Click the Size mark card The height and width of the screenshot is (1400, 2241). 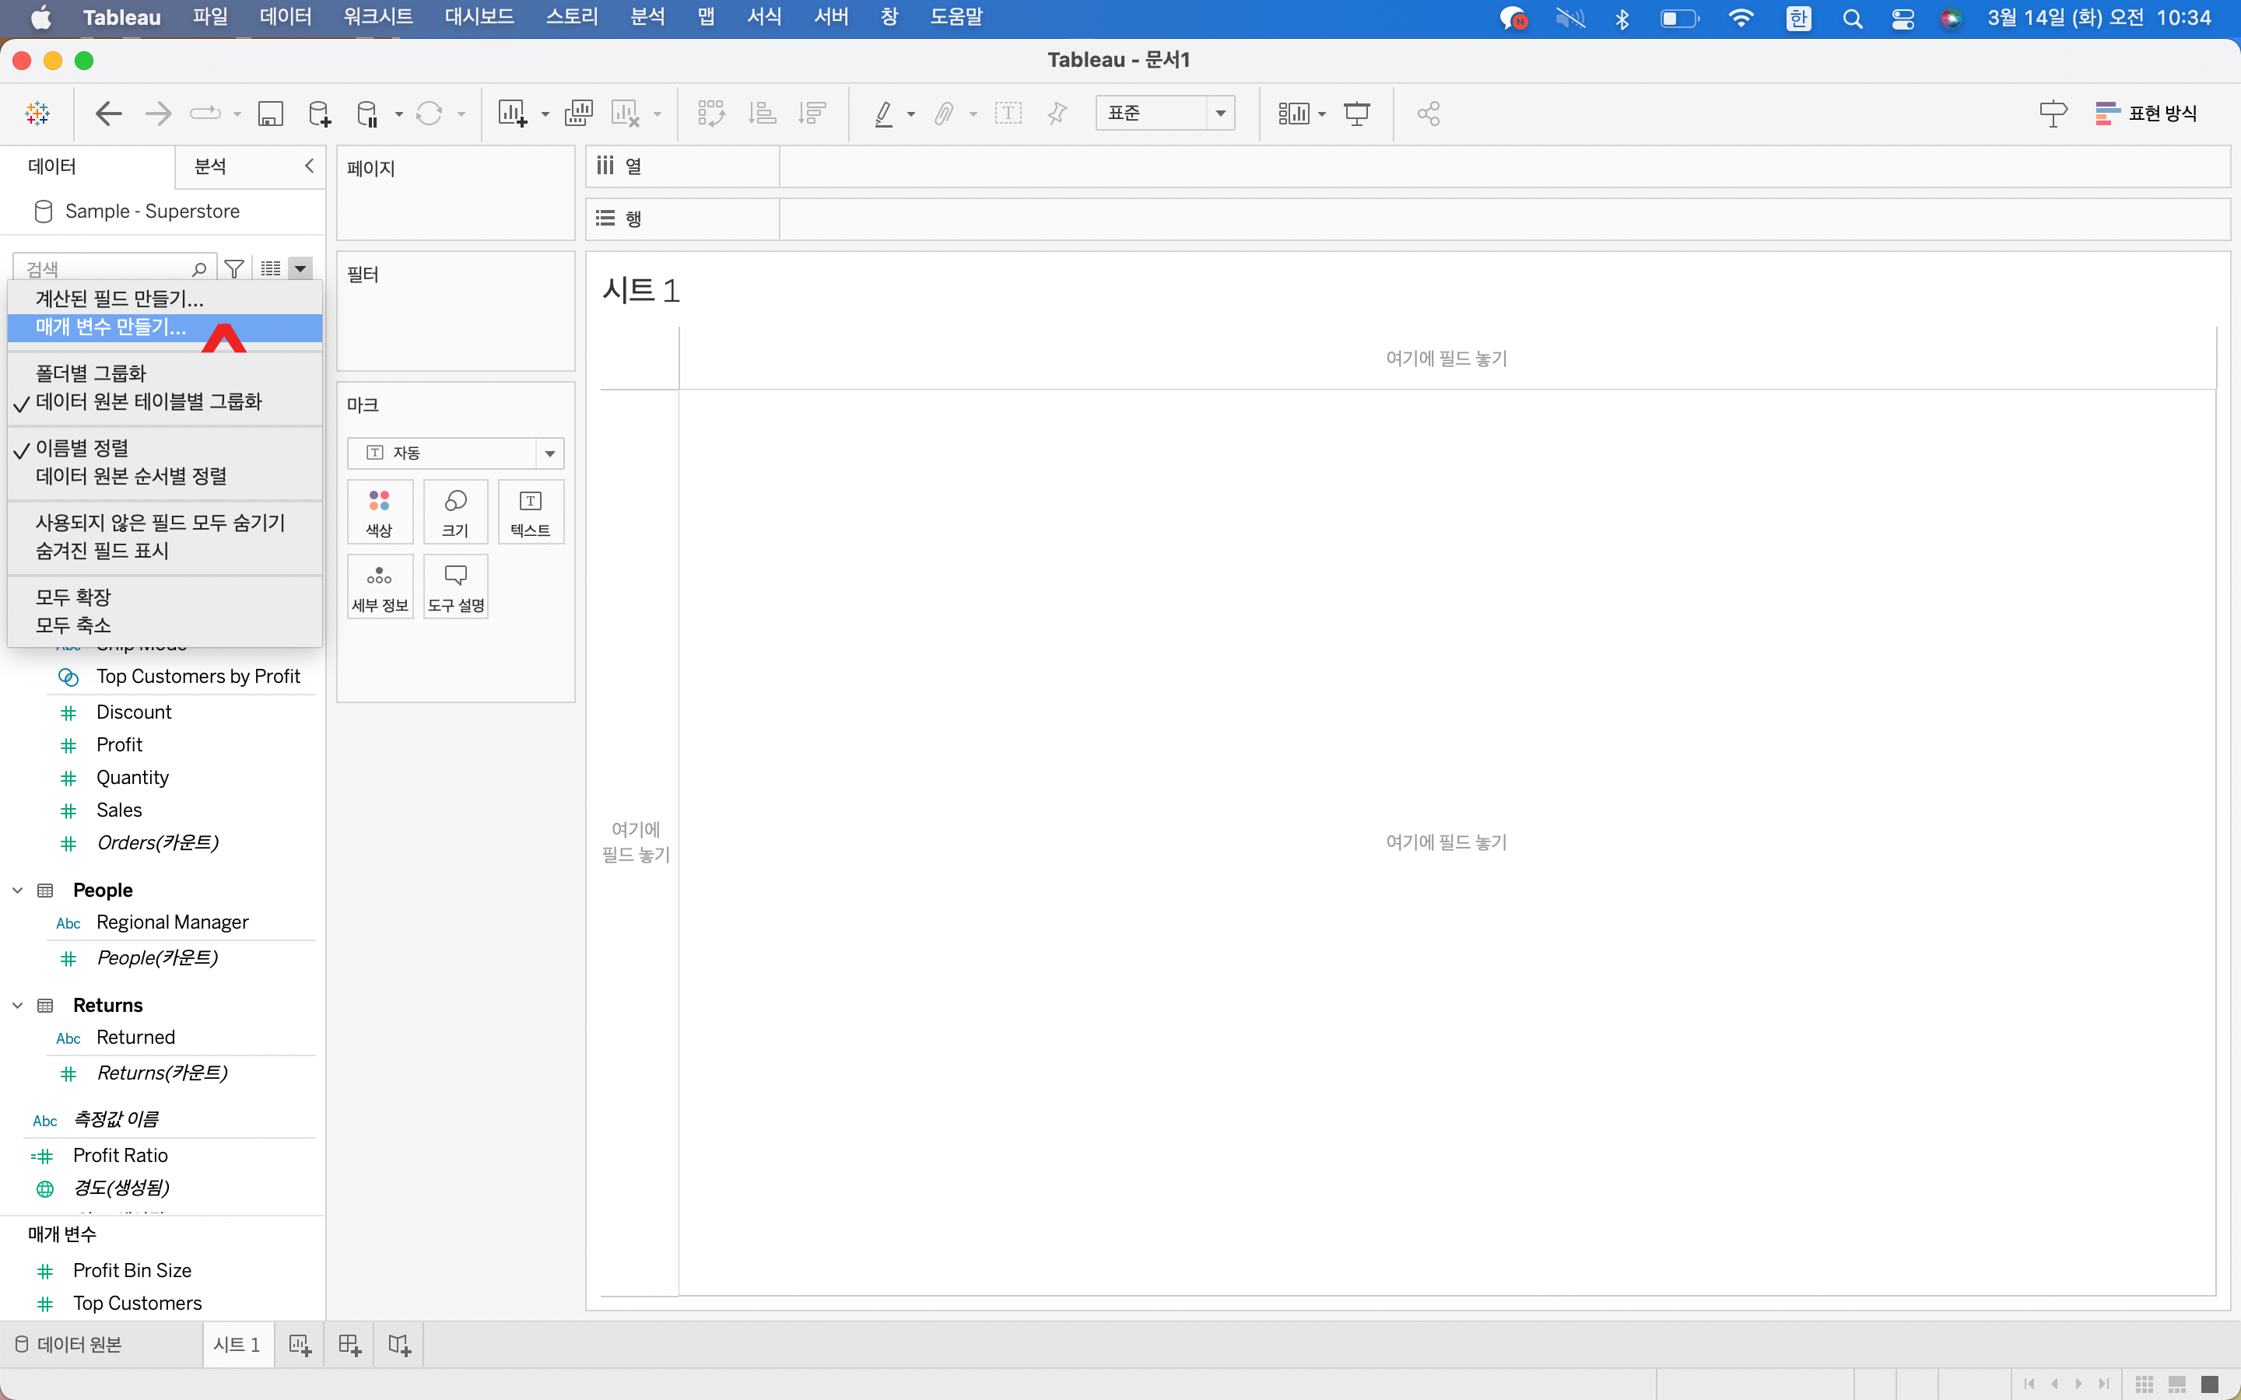[x=454, y=512]
